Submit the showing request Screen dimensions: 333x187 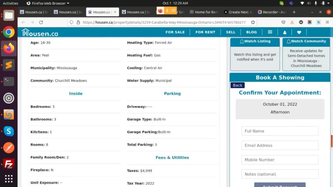click(x=280, y=185)
